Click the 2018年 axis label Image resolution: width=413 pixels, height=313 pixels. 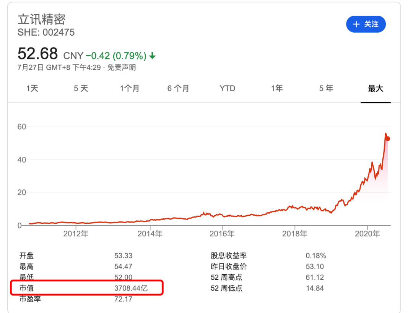[x=295, y=234]
